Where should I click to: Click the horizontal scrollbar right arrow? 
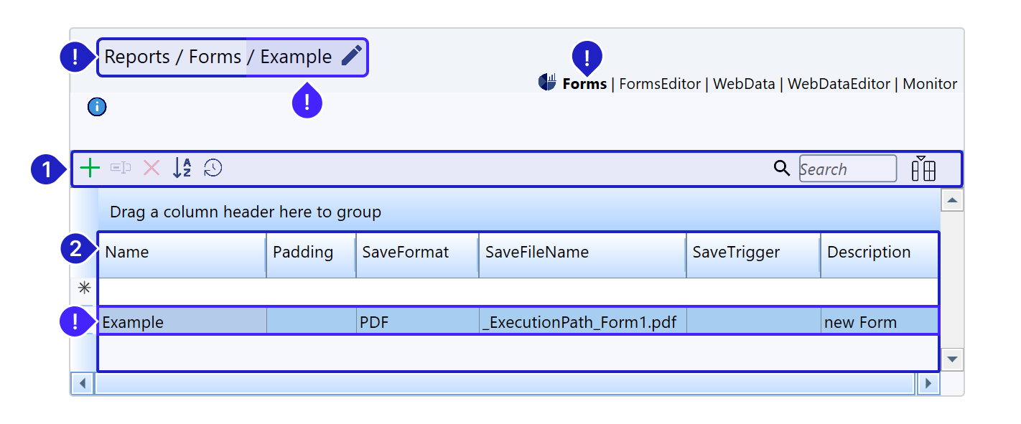point(928,384)
